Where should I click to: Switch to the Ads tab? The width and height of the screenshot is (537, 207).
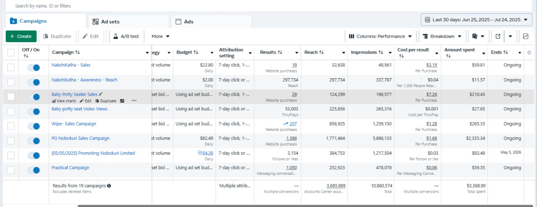[x=211, y=22]
